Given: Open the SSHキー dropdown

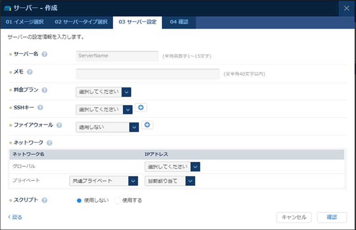Looking at the screenshot, I should (x=104, y=109).
